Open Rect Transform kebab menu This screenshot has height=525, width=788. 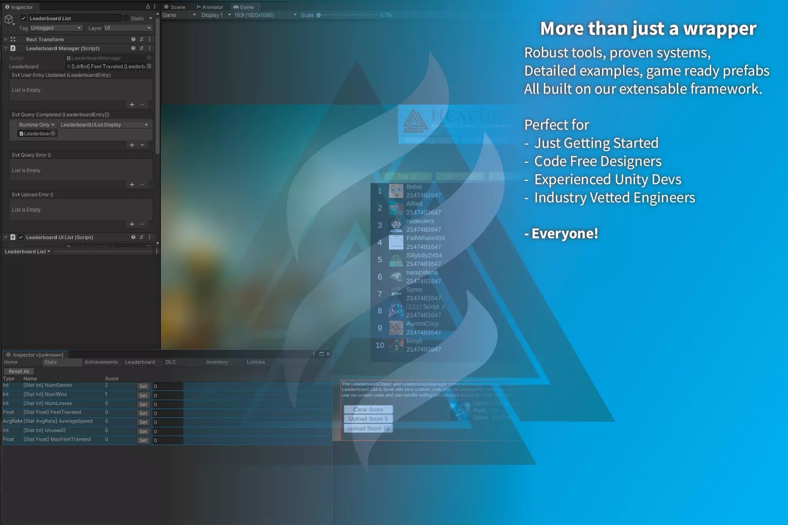pyautogui.click(x=150, y=39)
